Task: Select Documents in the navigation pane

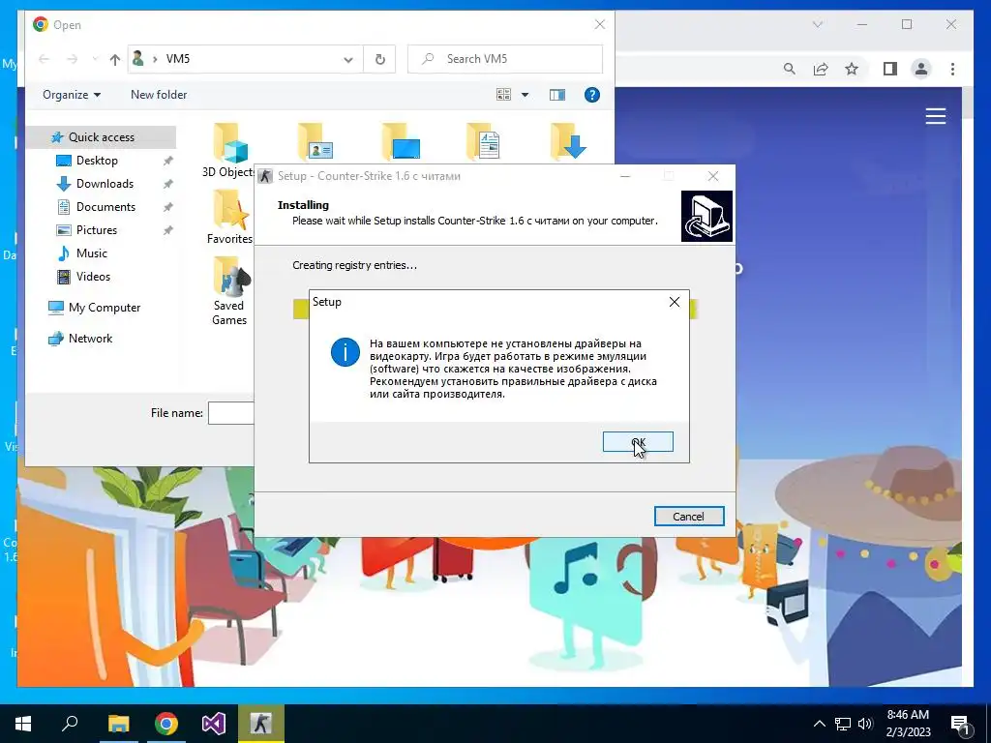Action: [105, 207]
